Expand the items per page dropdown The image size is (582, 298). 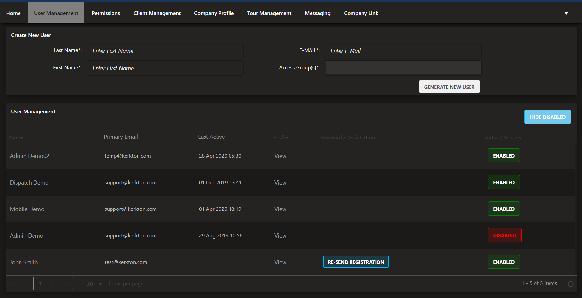100,284
